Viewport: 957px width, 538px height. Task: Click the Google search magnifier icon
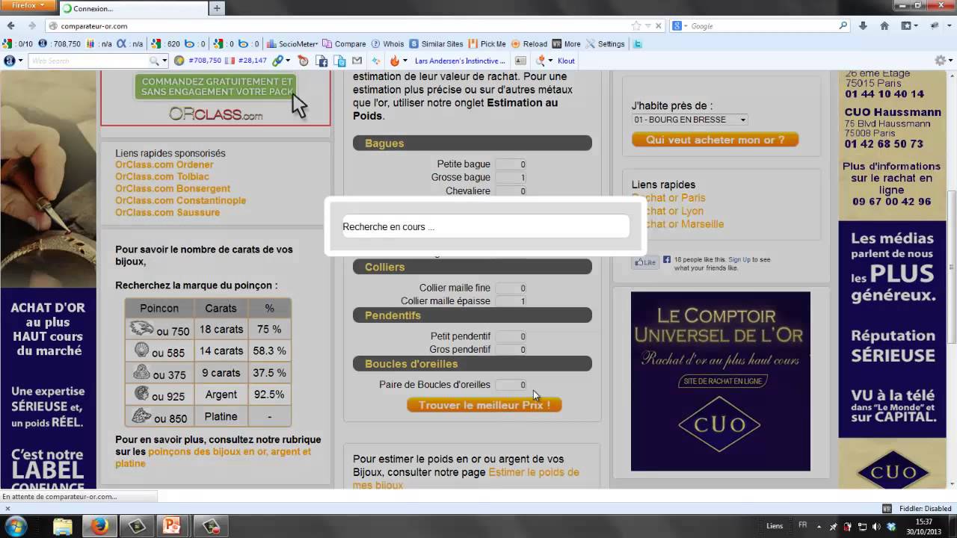click(x=843, y=26)
